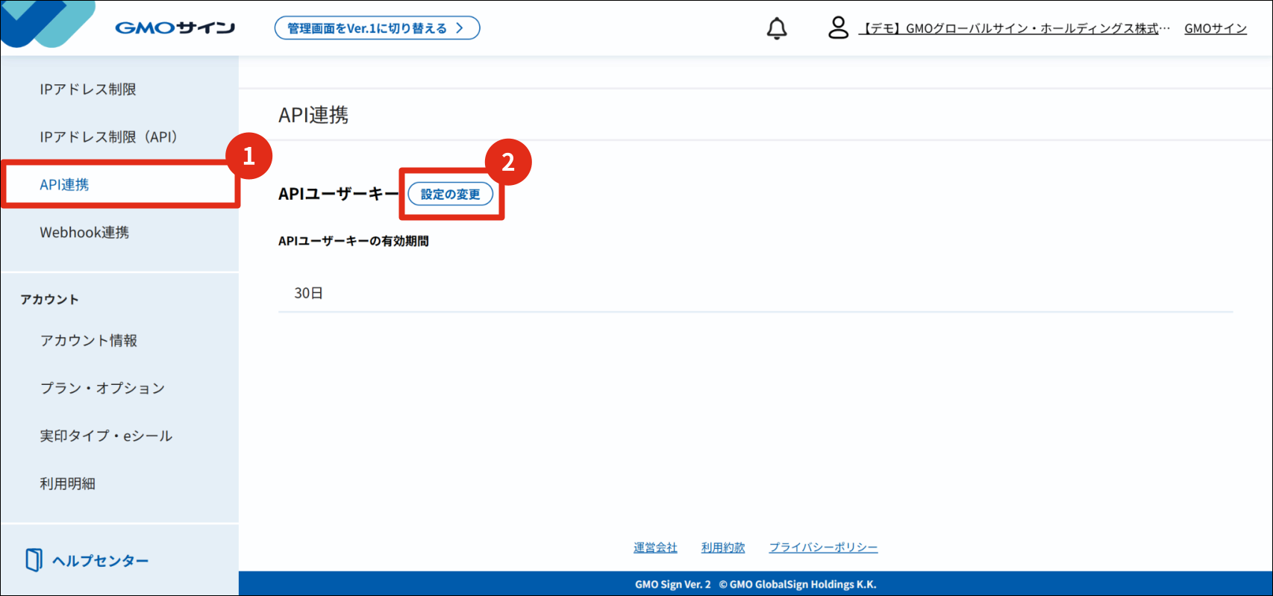Screen dimensions: 1273x596
Task: Open the ヘルプセンター link
Action: coord(101,561)
